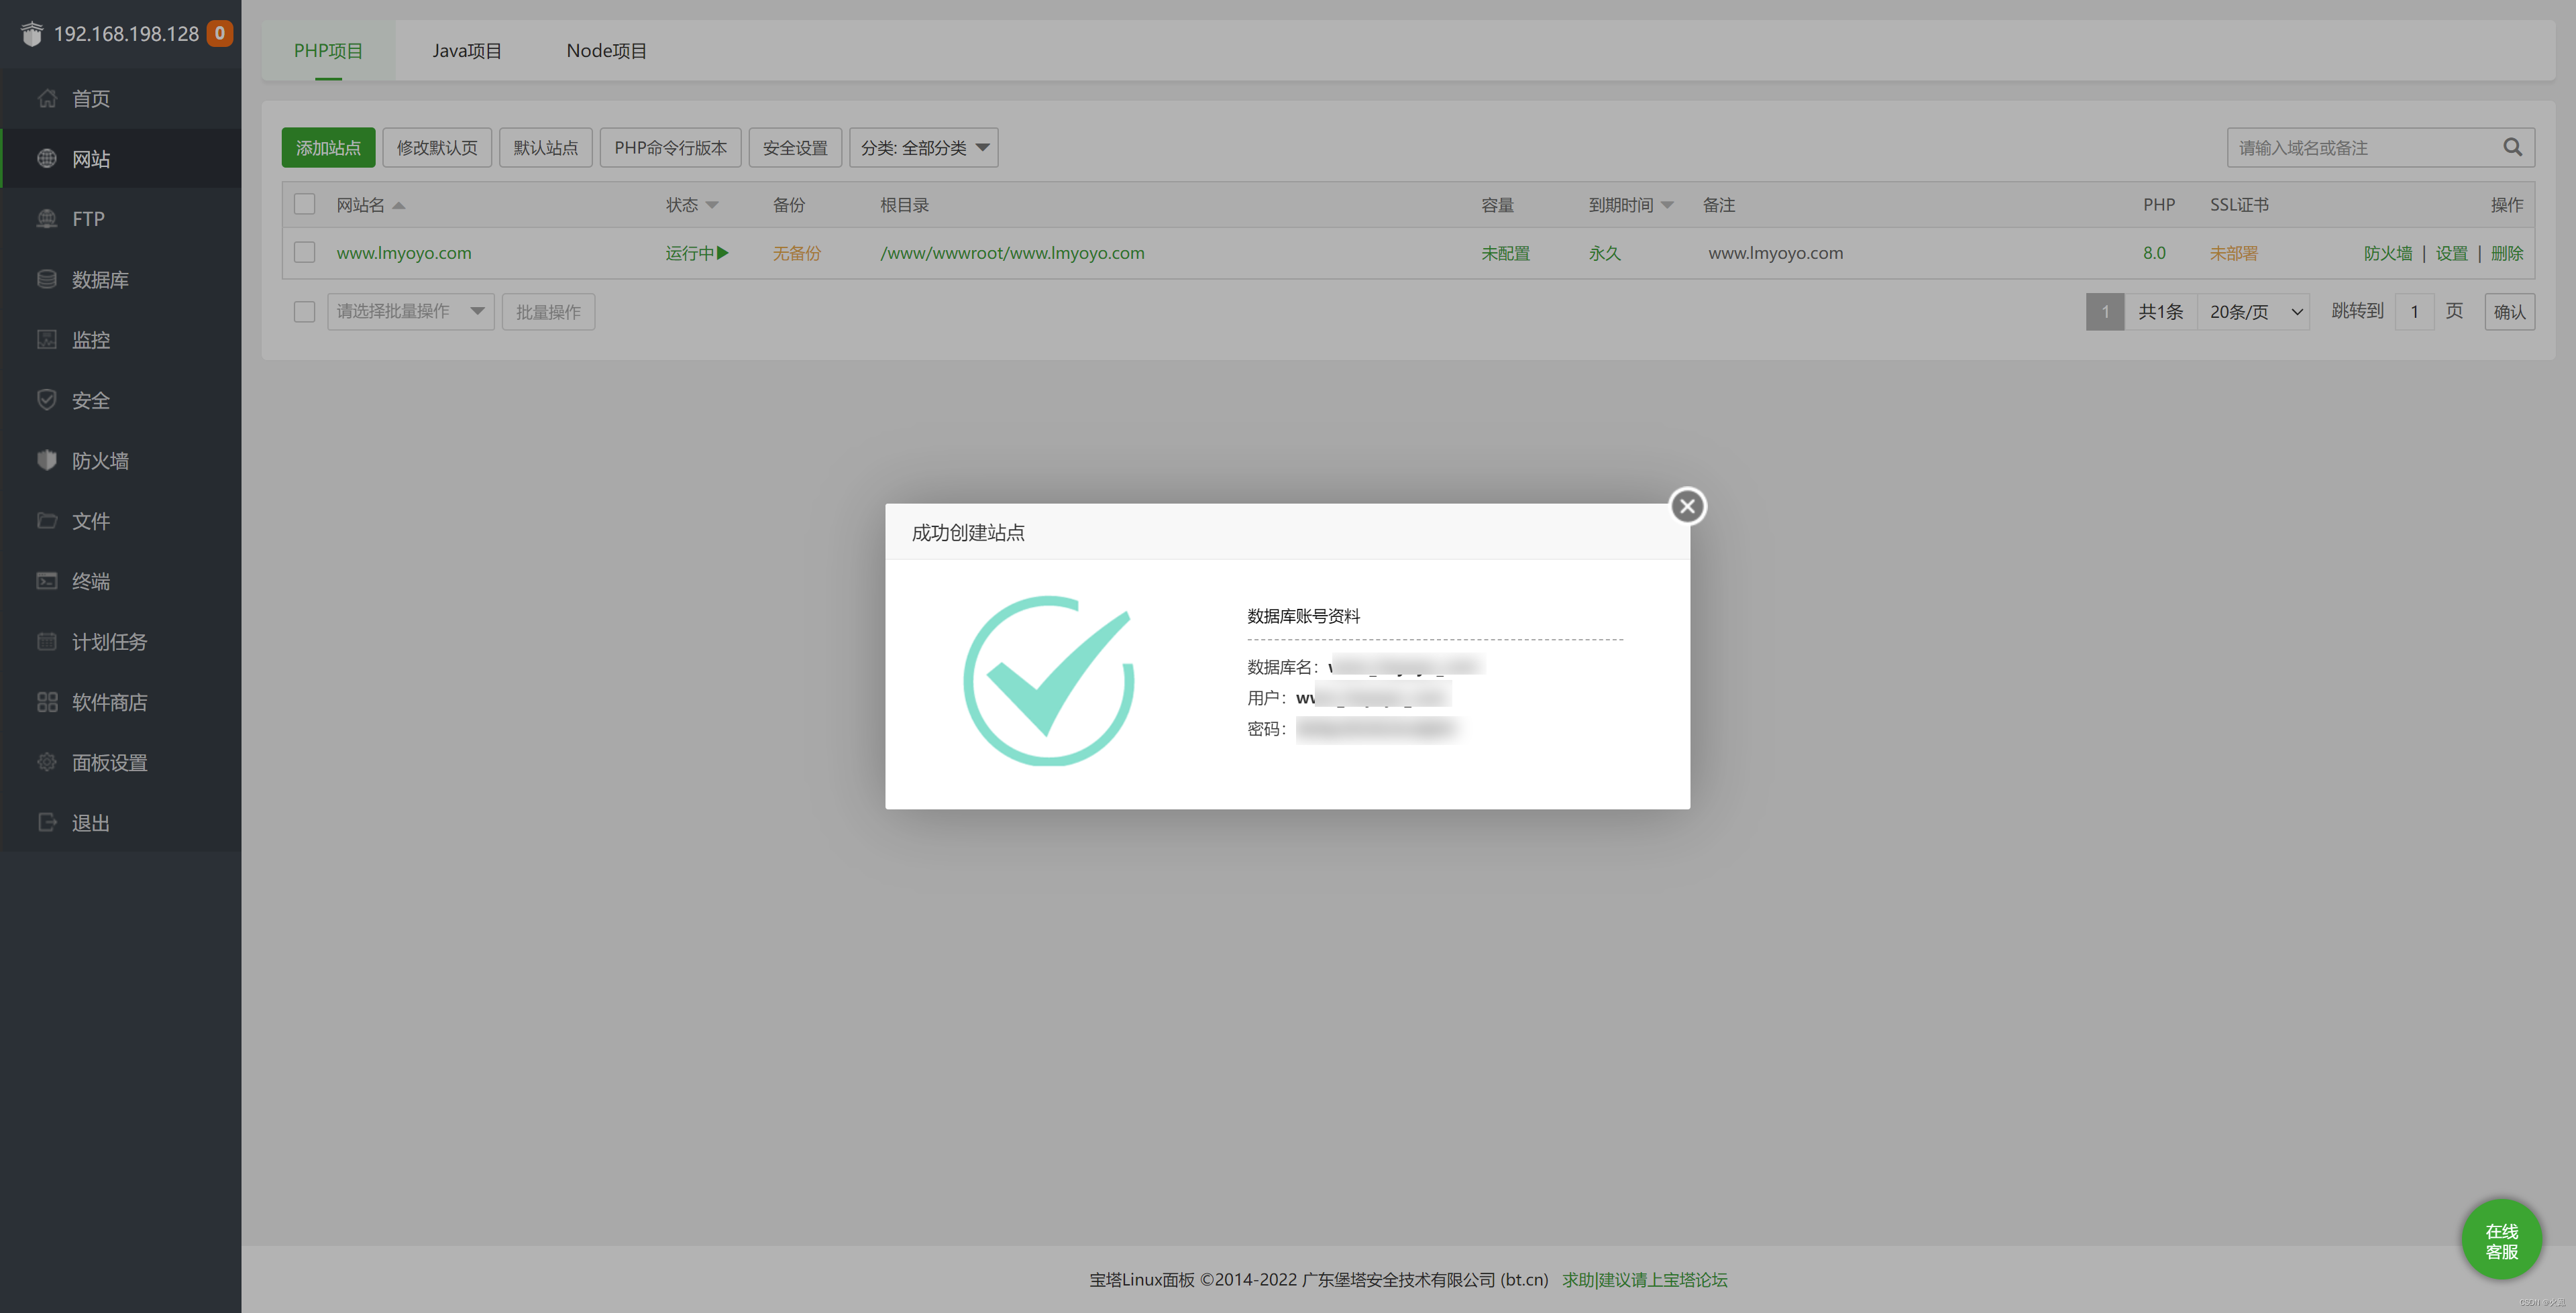Click the FTP sidebar icon
Viewport: 2576px width, 1313px height.
47,218
